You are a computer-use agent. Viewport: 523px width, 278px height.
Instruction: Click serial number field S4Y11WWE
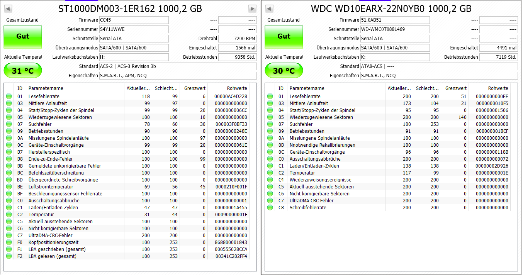pyautogui.click(x=134, y=29)
